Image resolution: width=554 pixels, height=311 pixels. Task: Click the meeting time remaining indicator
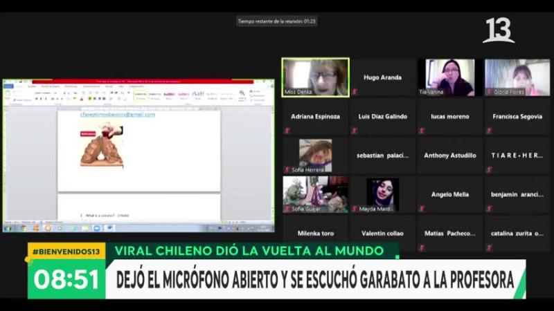(x=276, y=21)
